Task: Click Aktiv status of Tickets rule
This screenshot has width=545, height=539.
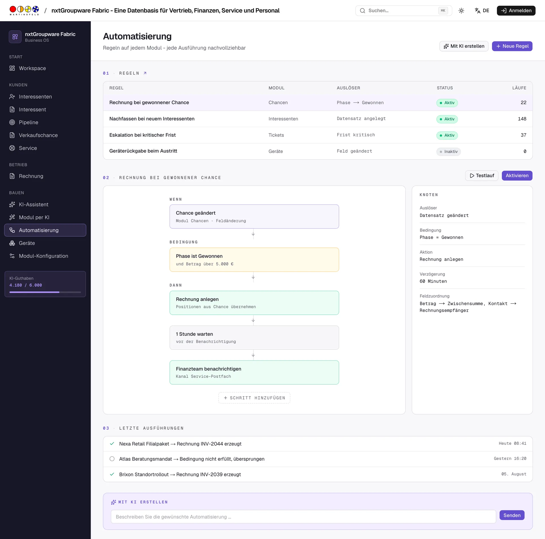Action: (447, 135)
